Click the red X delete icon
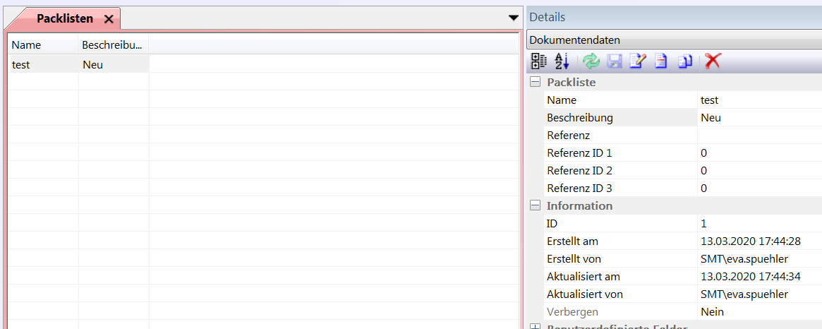822x329 pixels. click(713, 61)
